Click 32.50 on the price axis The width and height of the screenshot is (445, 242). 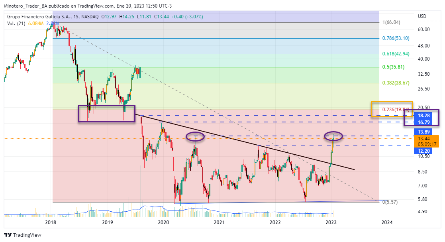click(424, 74)
